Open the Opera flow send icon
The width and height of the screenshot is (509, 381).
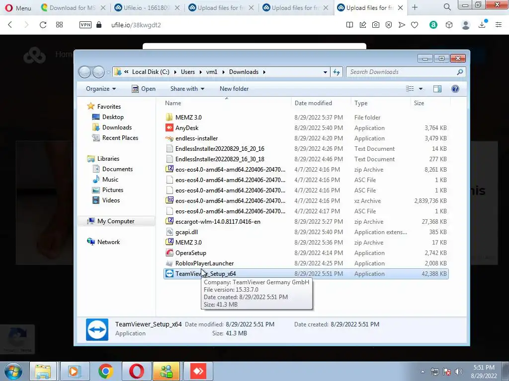point(402,25)
